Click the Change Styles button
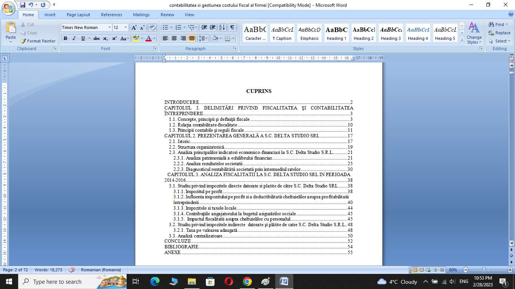515x289 pixels. pyautogui.click(x=474, y=33)
